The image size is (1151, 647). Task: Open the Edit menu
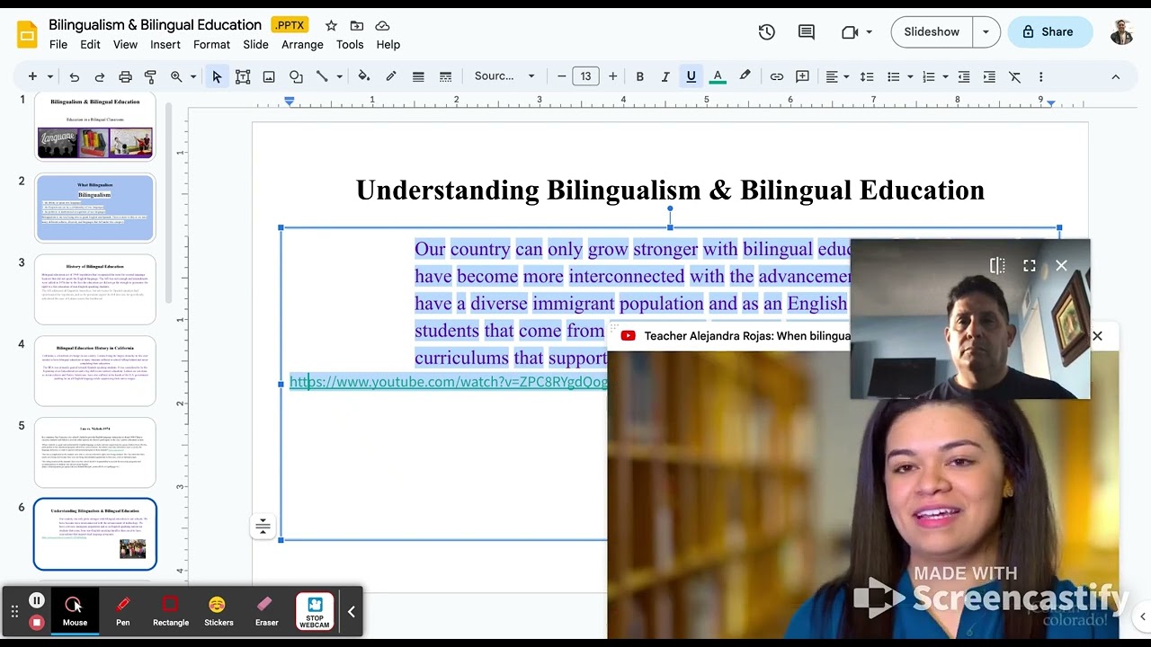pyautogui.click(x=90, y=44)
